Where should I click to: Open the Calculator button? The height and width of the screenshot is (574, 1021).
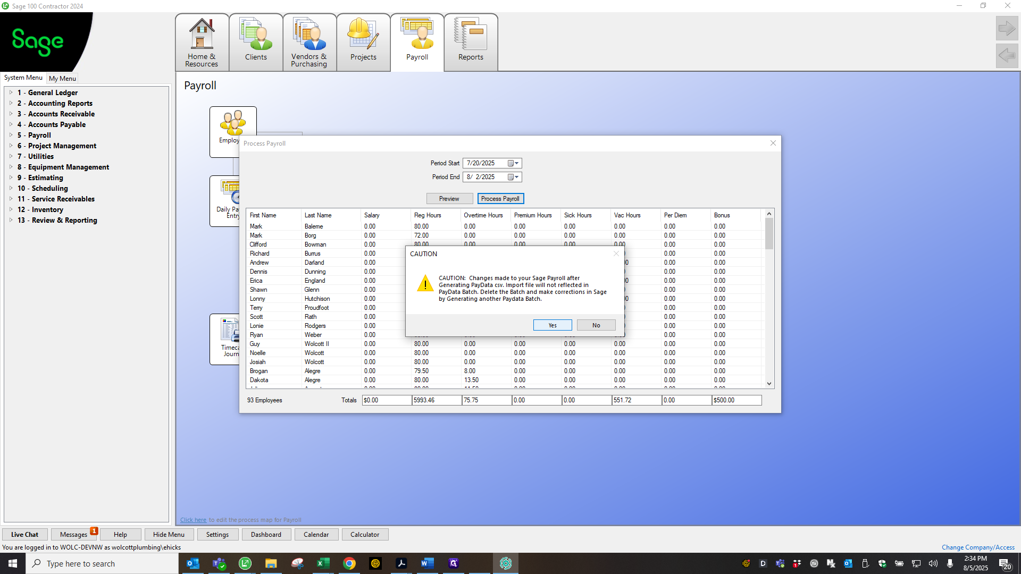point(365,535)
